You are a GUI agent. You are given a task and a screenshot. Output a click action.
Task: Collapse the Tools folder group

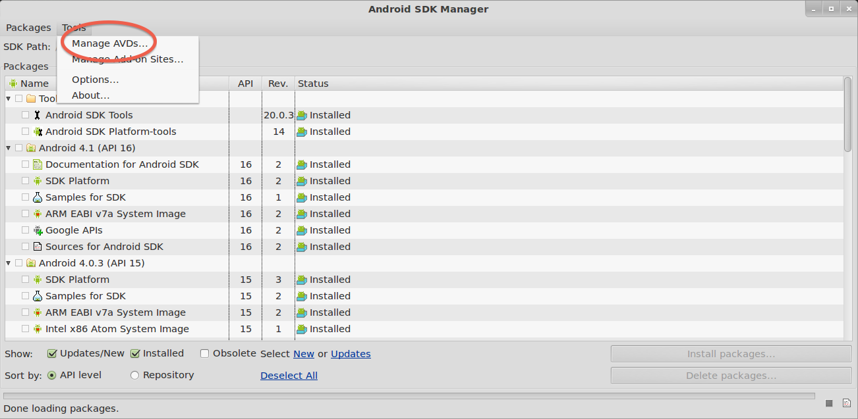click(x=9, y=99)
